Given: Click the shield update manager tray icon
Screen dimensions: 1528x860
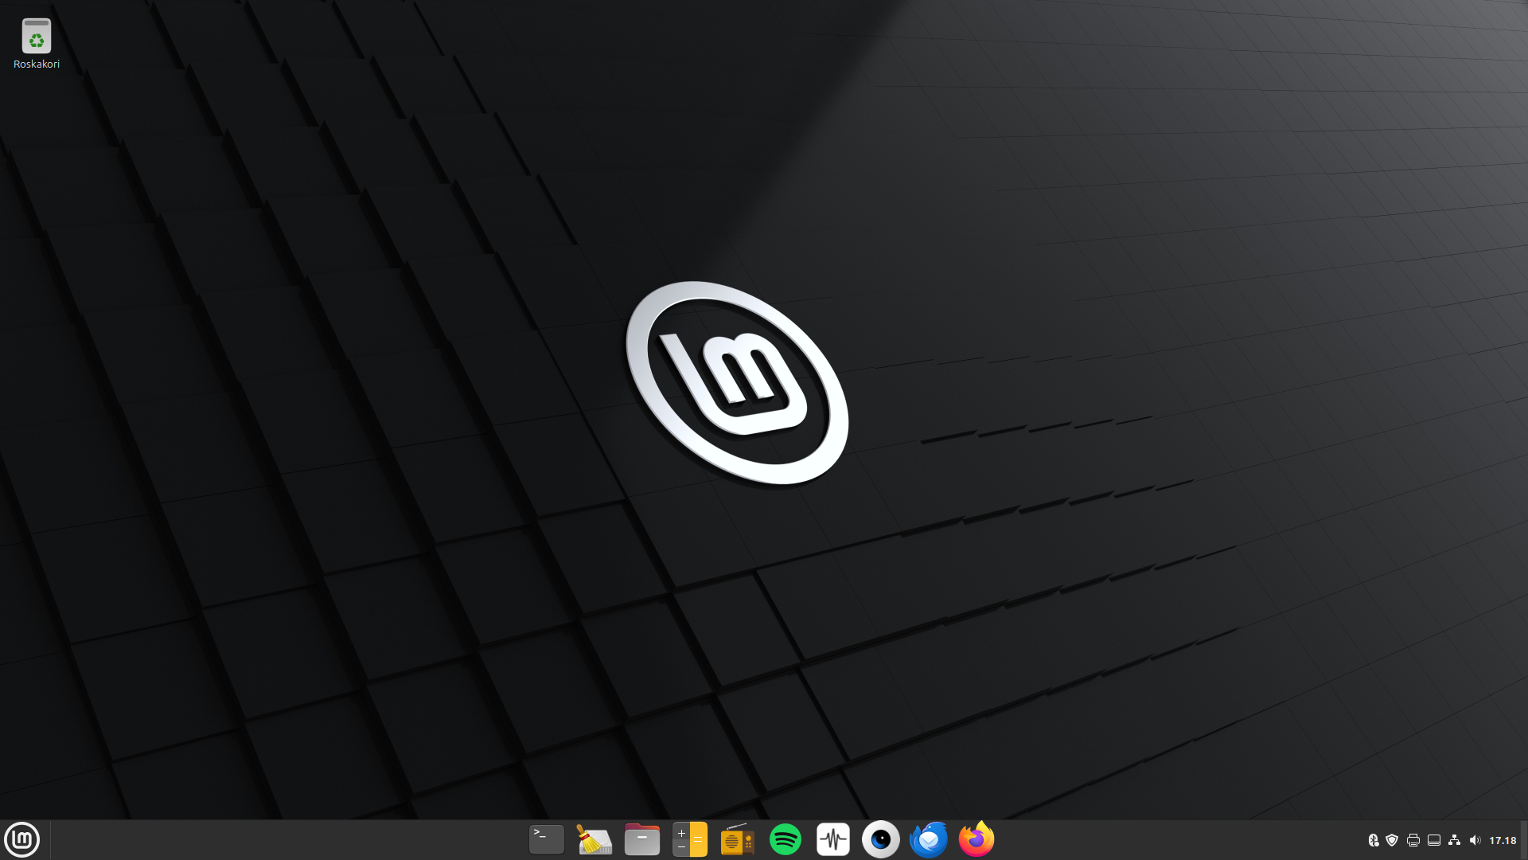Looking at the screenshot, I should pyautogui.click(x=1392, y=840).
